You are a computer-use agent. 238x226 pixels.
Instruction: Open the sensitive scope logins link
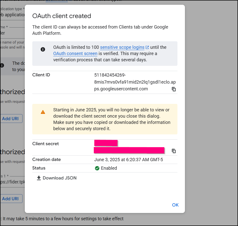click(x=122, y=47)
